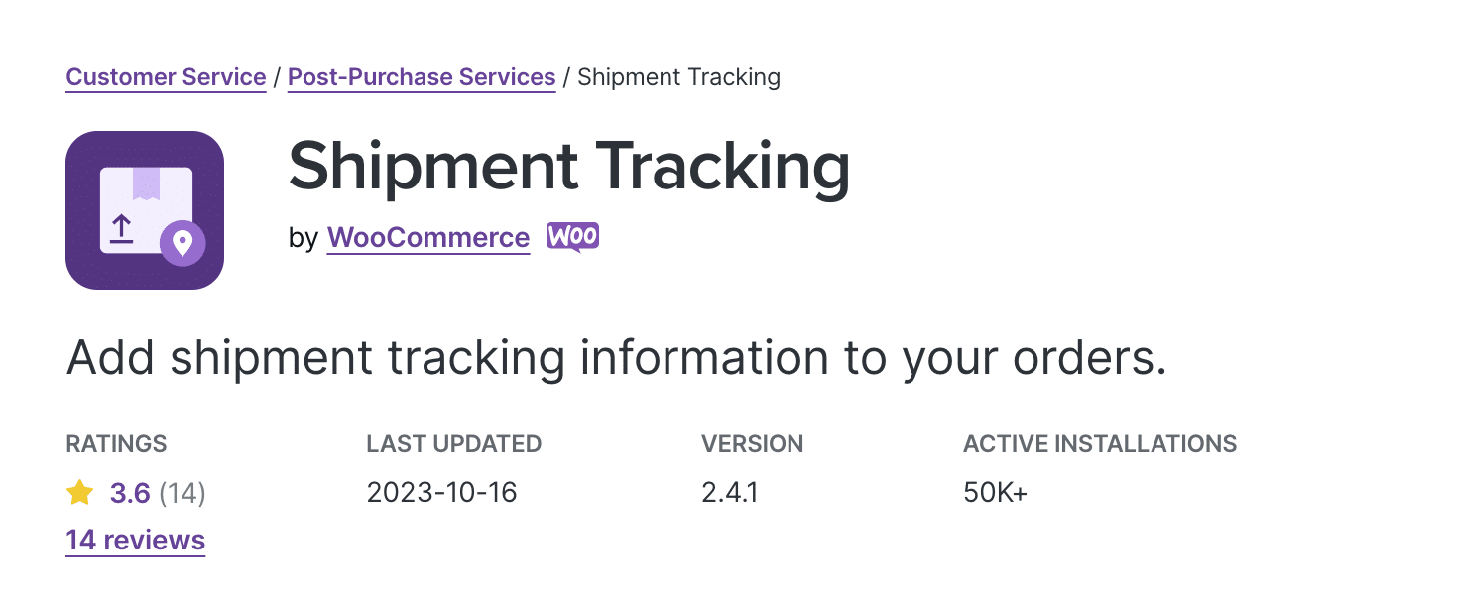Select the VERSION number 2.4.1

tap(730, 492)
